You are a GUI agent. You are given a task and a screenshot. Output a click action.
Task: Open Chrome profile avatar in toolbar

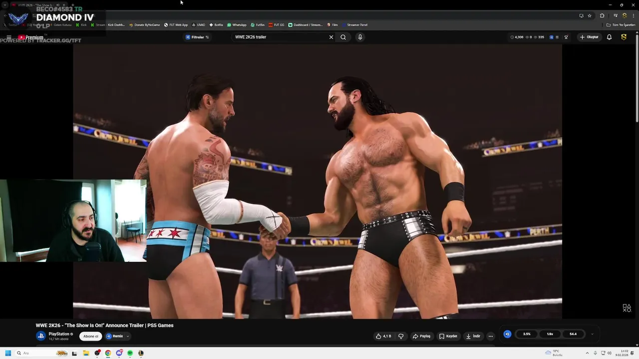[x=624, y=15]
